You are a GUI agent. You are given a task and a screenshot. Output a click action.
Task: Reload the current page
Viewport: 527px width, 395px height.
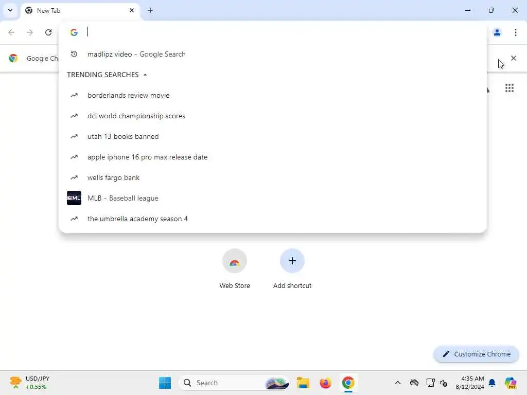click(48, 32)
